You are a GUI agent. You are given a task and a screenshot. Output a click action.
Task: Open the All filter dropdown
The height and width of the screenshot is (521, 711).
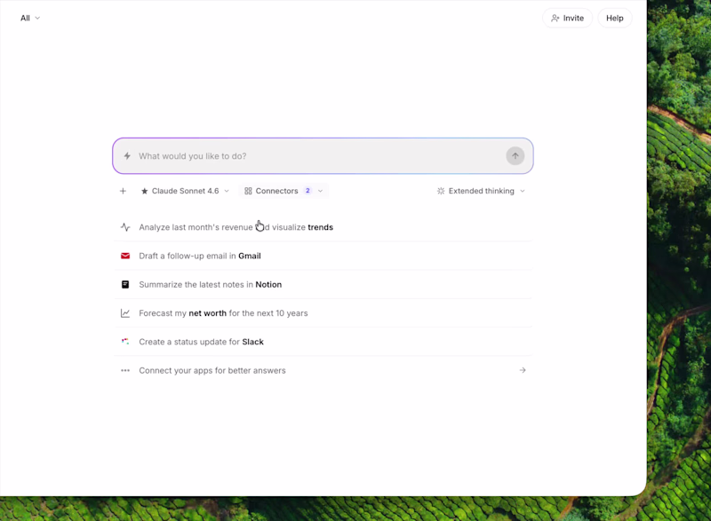pos(30,18)
